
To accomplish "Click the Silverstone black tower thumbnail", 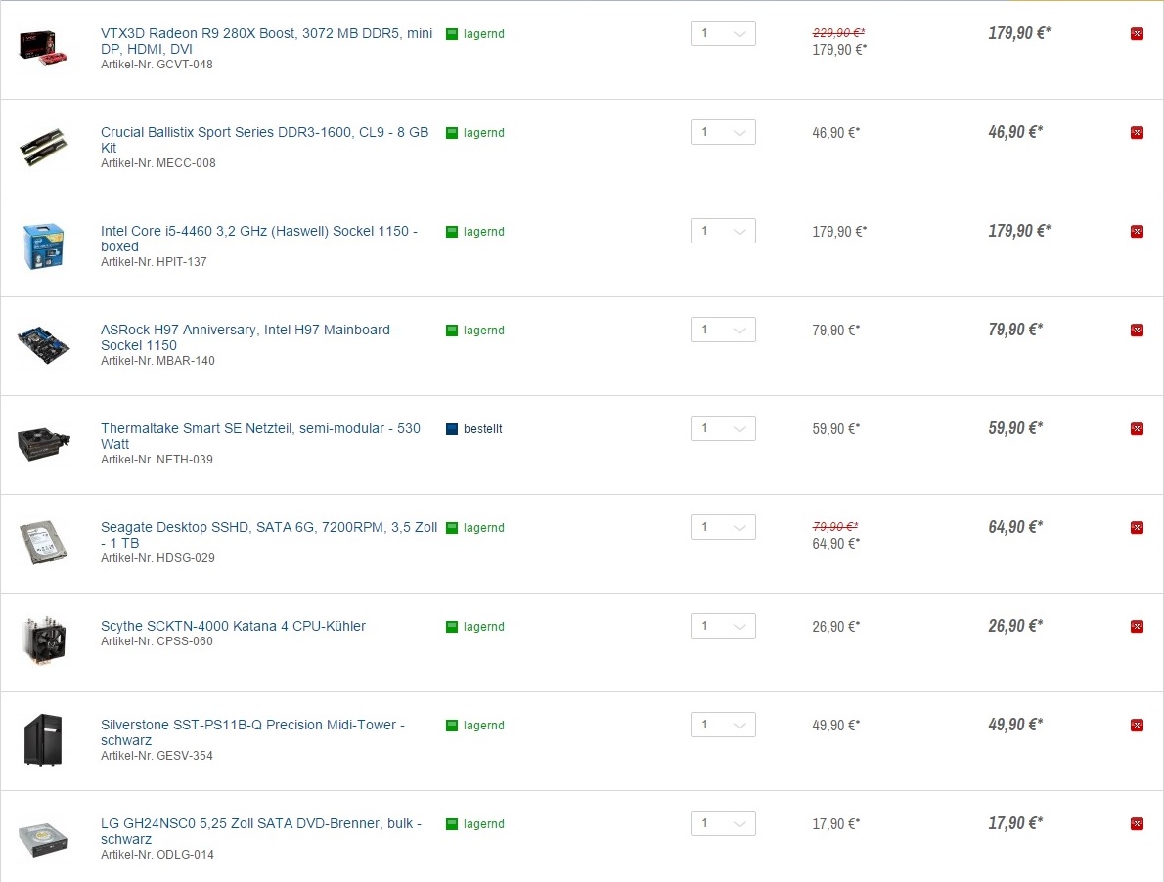I will (43, 739).
